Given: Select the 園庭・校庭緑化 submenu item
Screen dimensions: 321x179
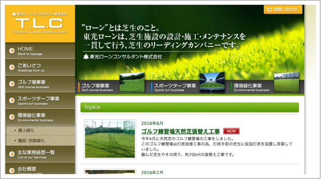Looking at the screenshot, I should pyautogui.click(x=41, y=141).
